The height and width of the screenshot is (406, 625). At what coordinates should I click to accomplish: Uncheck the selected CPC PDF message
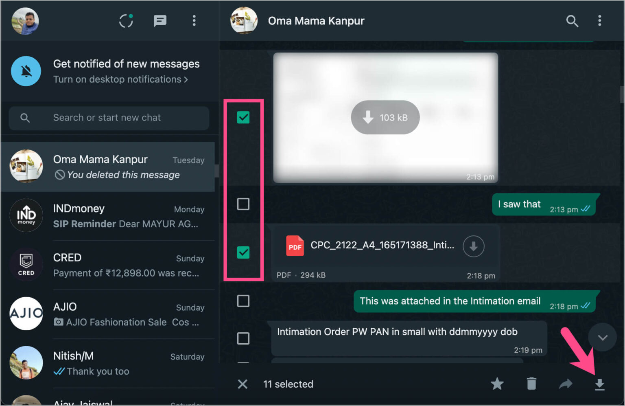click(x=243, y=252)
